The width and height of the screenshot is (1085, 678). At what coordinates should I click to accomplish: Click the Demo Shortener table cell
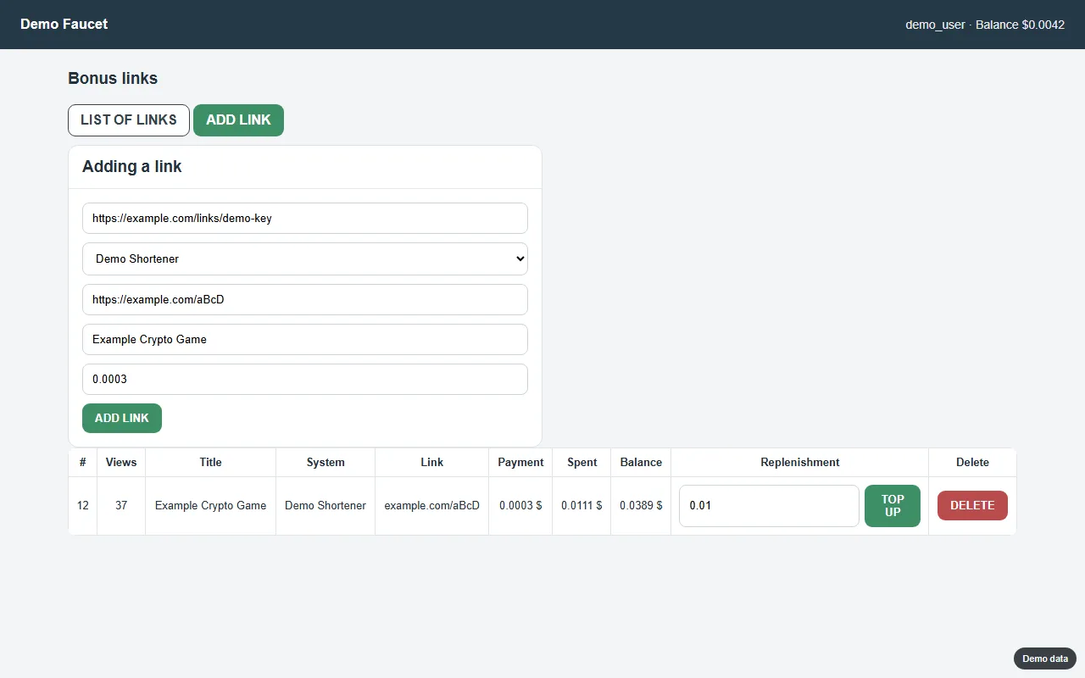click(325, 505)
